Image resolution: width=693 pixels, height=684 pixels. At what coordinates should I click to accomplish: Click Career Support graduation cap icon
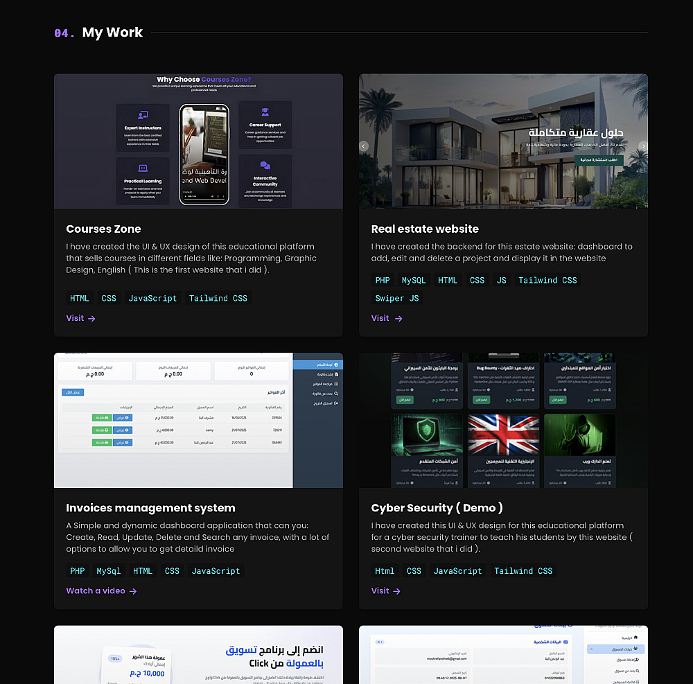(265, 112)
